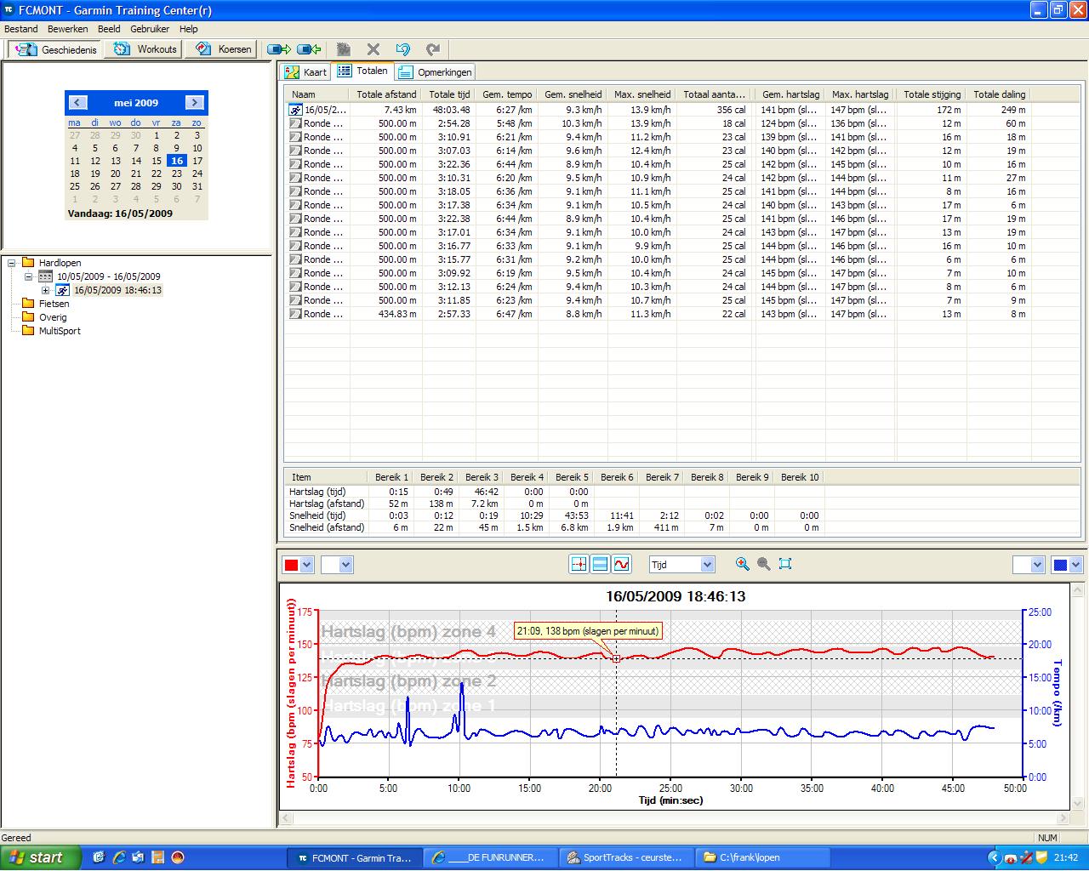Click the blue color swatch for right axis
Screen dimensions: 1089x871
[1060, 565]
